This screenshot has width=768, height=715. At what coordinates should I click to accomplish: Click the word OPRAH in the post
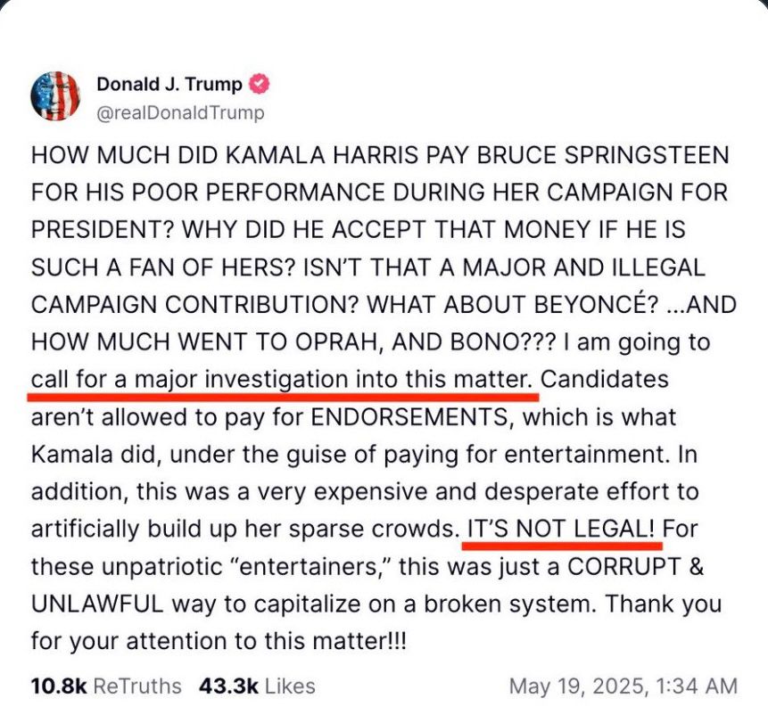(337, 342)
